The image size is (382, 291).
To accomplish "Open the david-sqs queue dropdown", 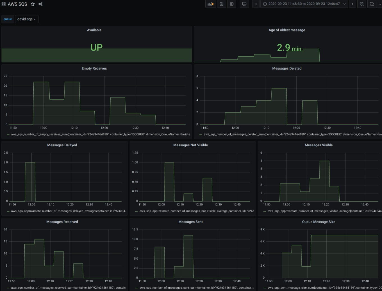I will click(x=27, y=19).
